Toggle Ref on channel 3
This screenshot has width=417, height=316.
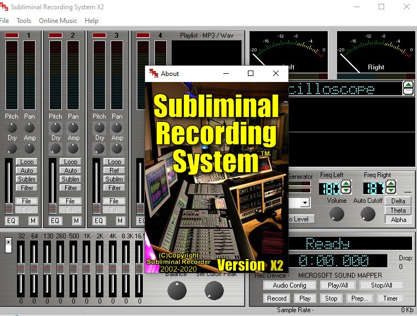click(114, 171)
